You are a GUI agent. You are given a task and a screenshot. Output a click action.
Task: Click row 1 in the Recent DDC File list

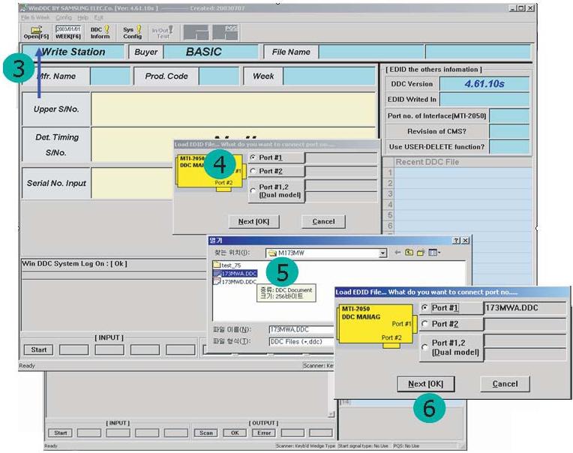click(x=463, y=172)
